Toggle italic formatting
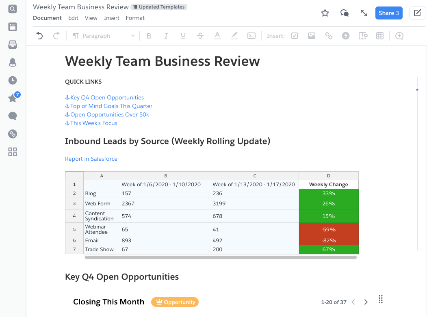This screenshot has height=317, width=427. (x=166, y=36)
